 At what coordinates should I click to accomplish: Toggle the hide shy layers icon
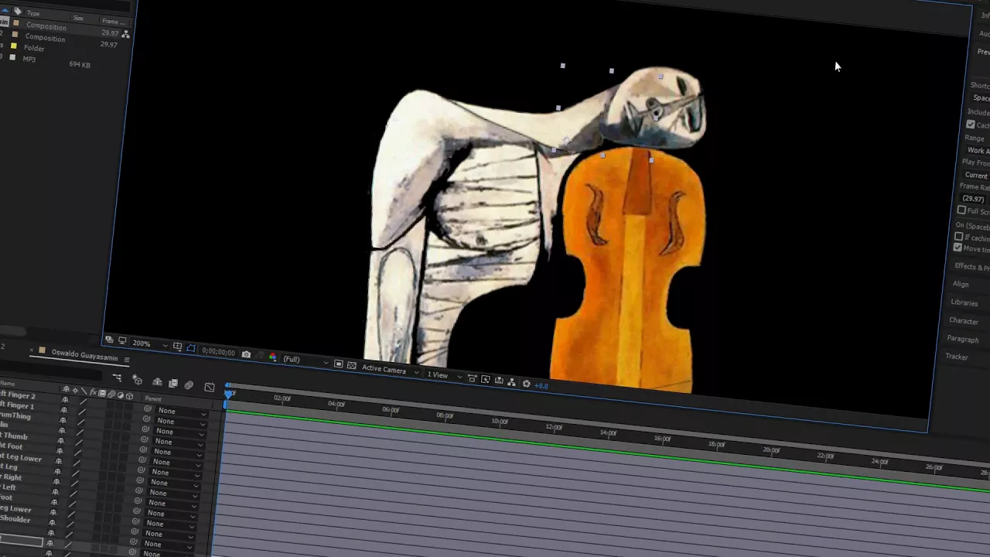(157, 381)
